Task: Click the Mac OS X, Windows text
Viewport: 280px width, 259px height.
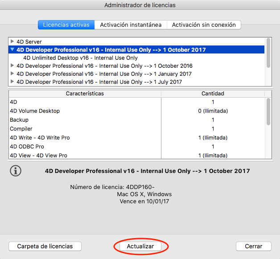Action: [x=144, y=194]
